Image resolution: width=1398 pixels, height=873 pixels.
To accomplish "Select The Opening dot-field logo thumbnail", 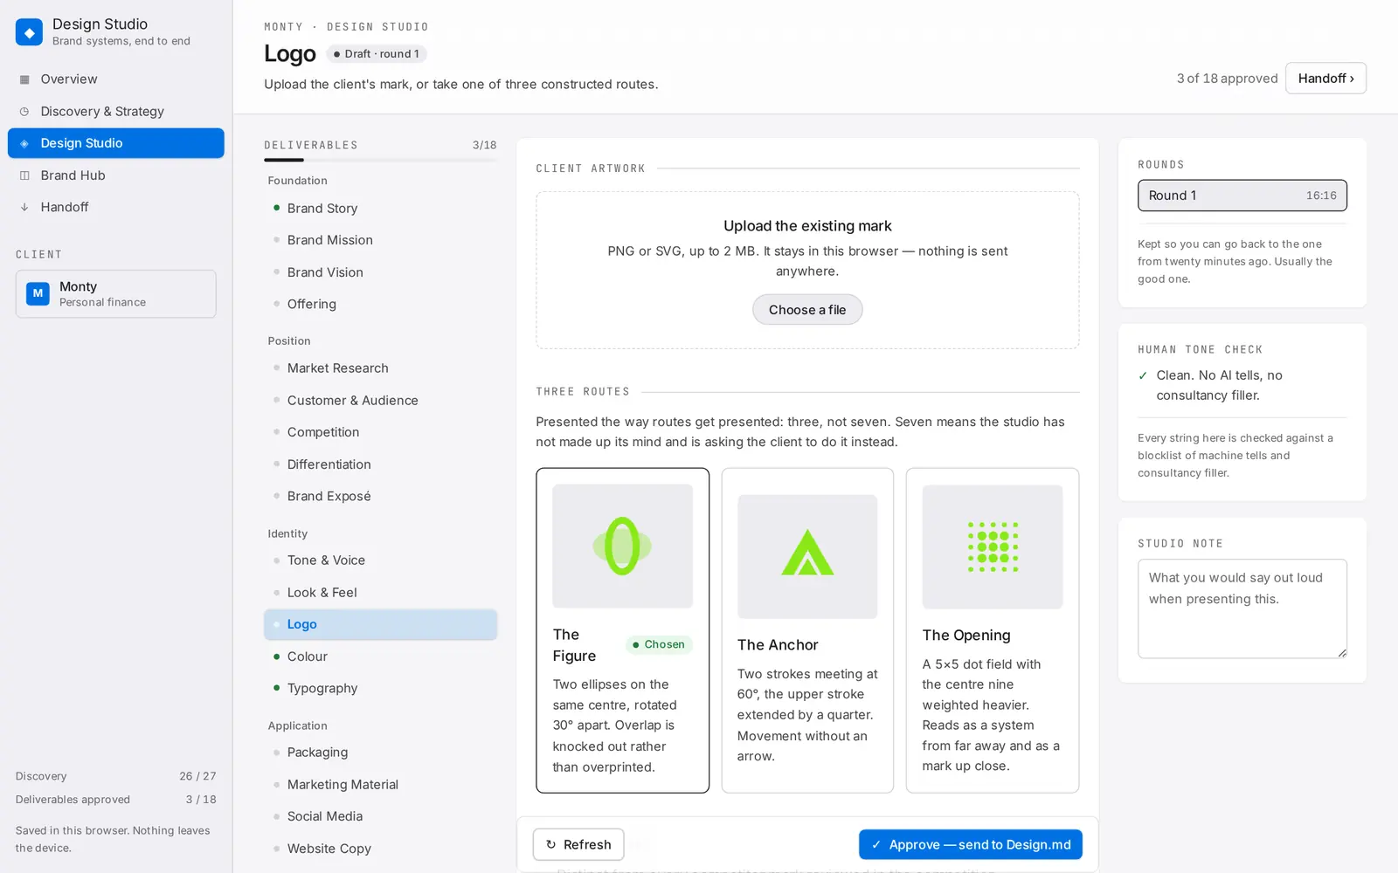I will 993,547.
